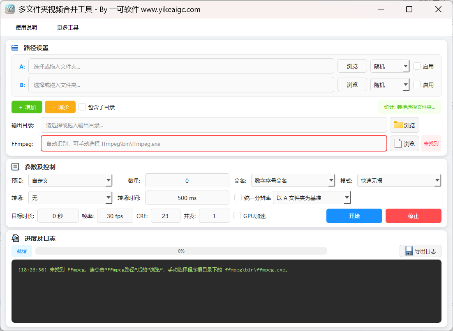Image resolution: width=453 pixels, height=331 pixels.
Task: Enable folder A with the 启用 checkbox
Action: 416,67
